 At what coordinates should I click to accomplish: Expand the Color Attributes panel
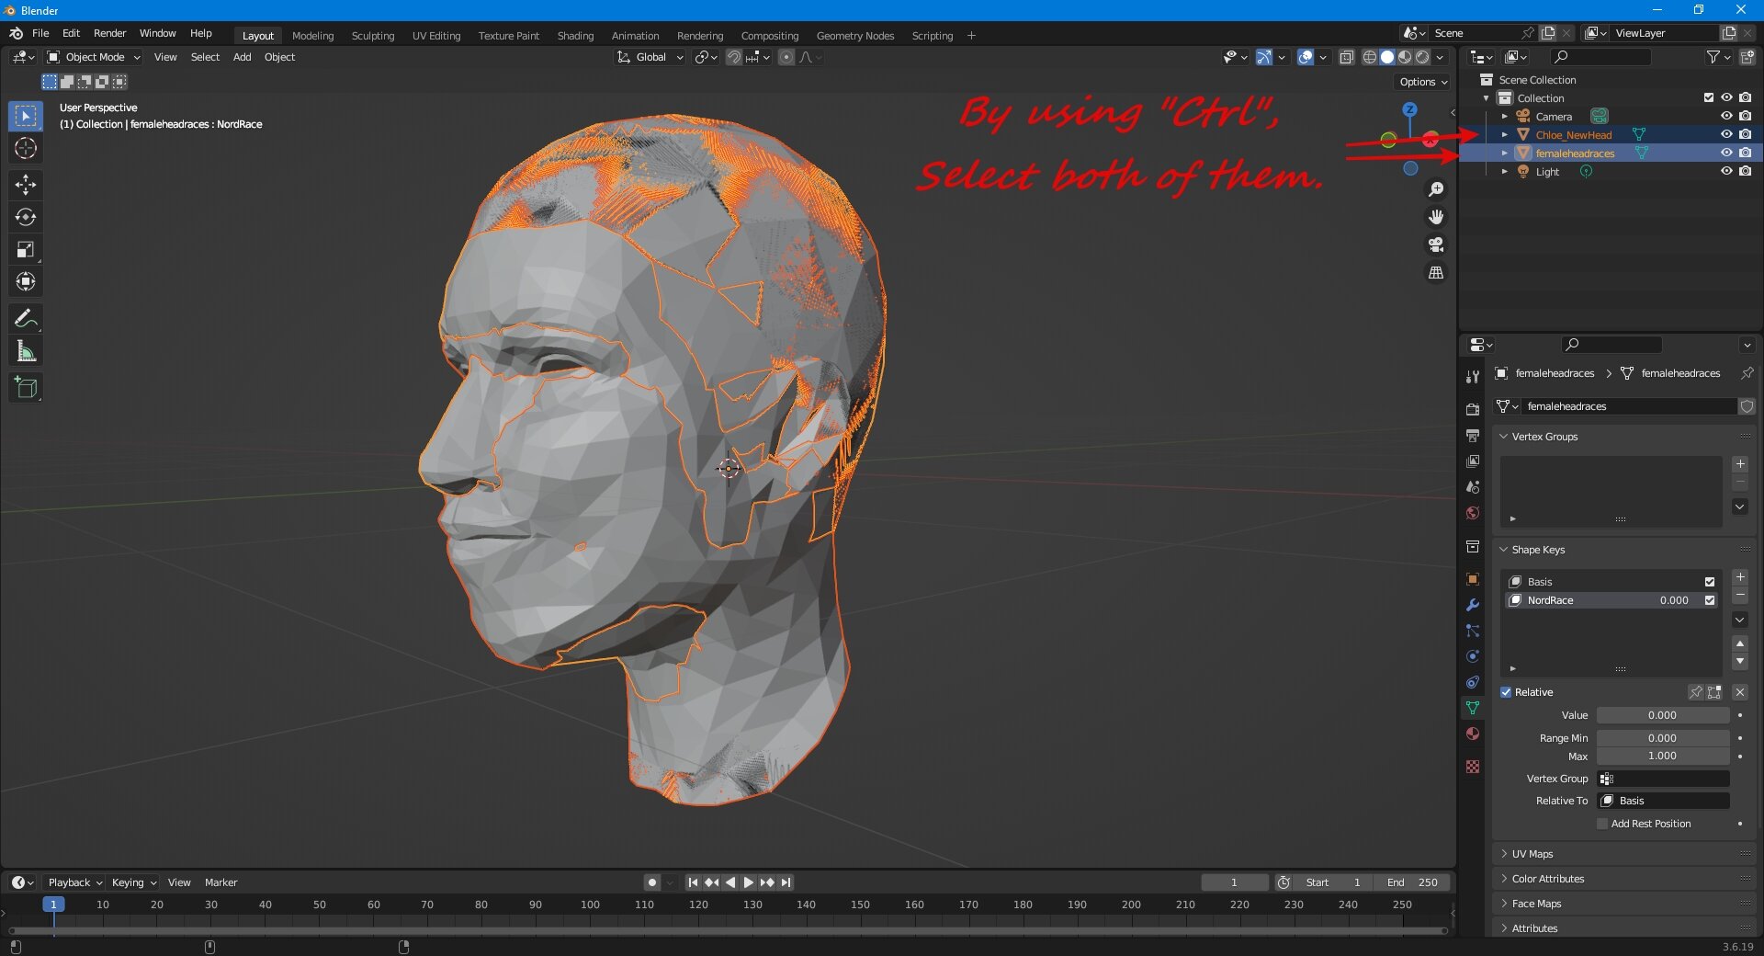pos(1548,879)
